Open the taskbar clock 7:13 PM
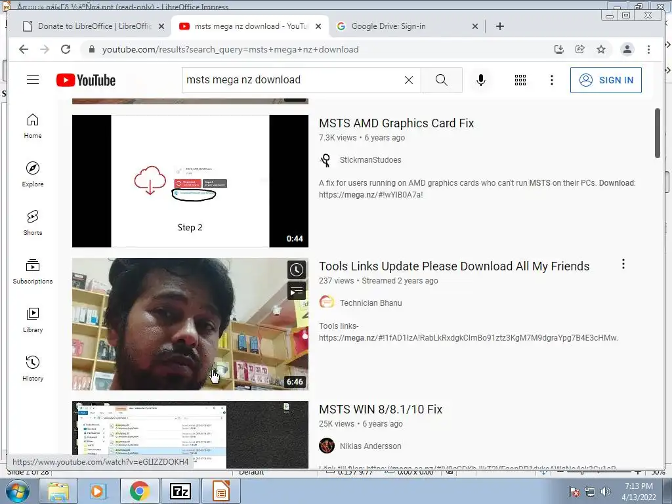 [639, 486]
